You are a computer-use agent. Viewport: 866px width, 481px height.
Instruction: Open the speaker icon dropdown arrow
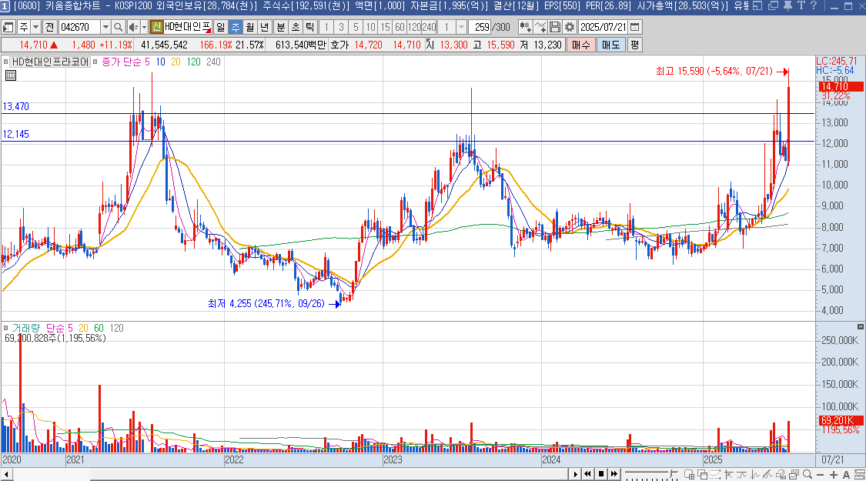(x=144, y=27)
